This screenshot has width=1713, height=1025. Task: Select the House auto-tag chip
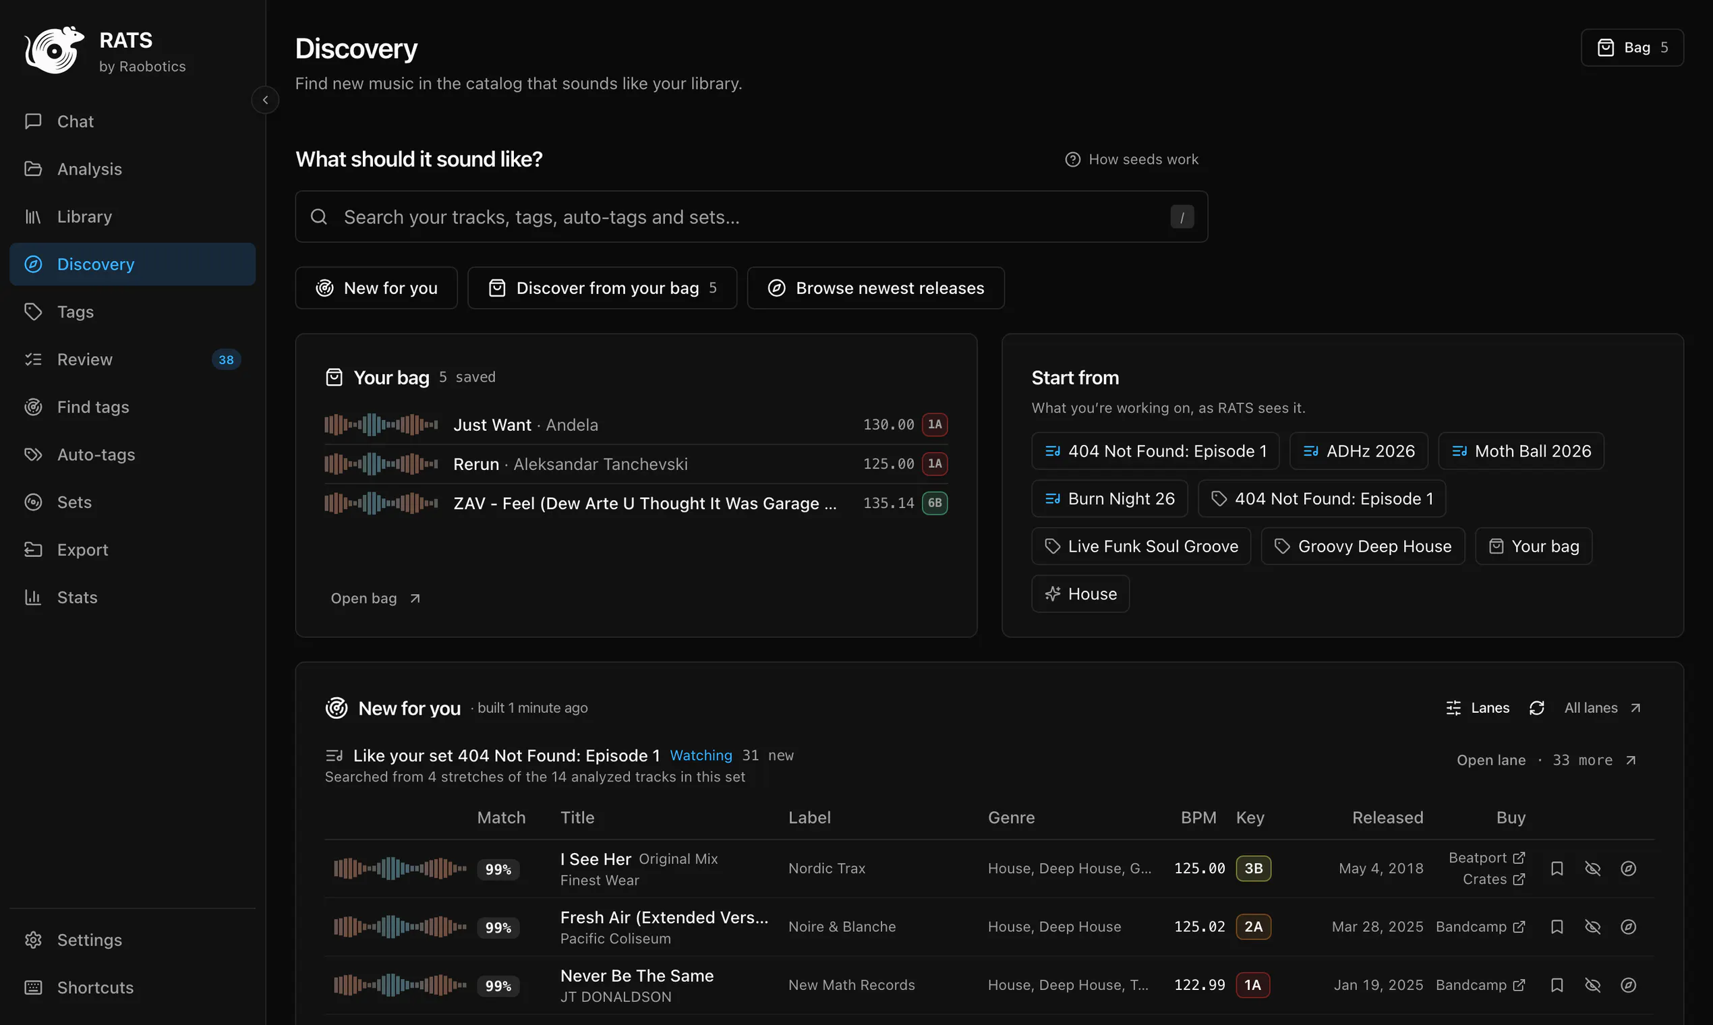point(1080,595)
